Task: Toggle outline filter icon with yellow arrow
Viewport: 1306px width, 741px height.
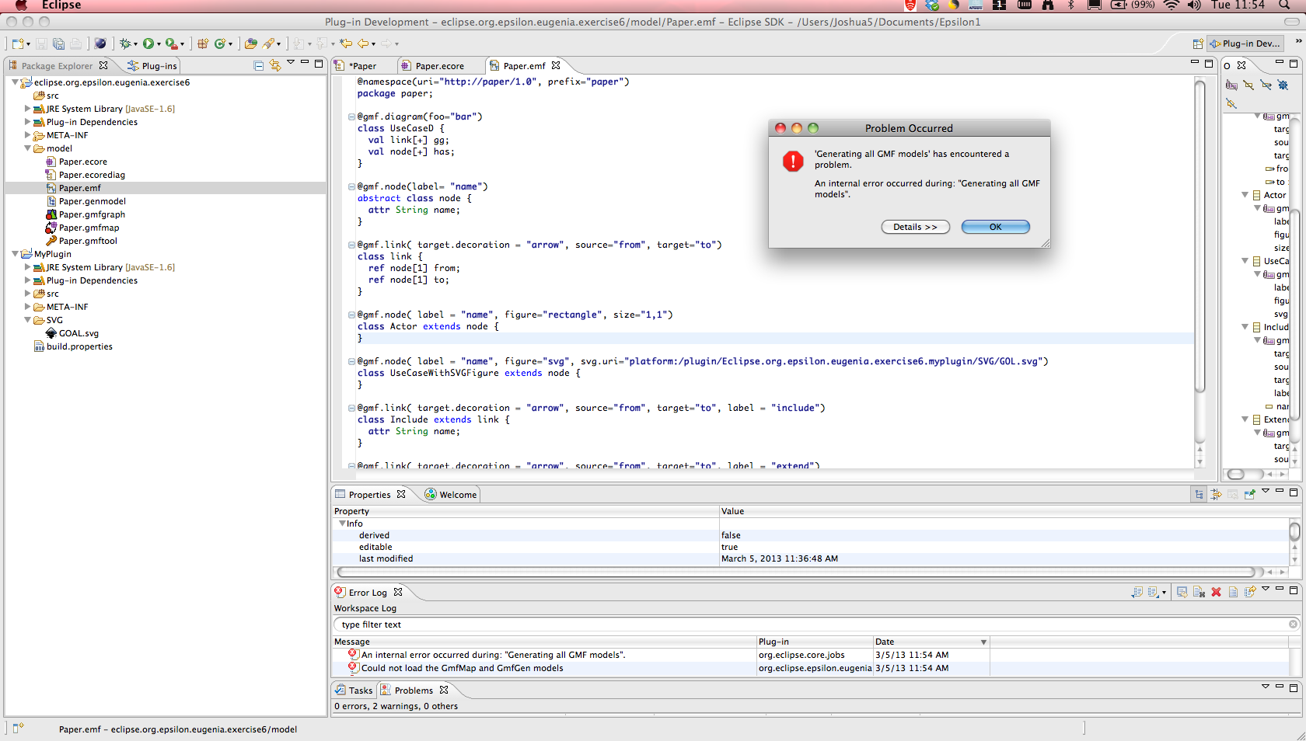Action: pyautogui.click(x=1231, y=103)
